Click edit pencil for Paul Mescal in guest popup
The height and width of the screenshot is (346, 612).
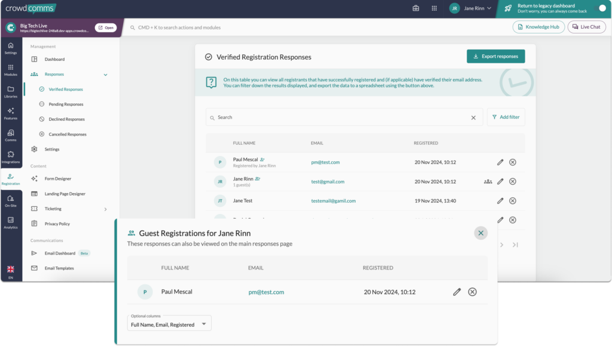tap(457, 292)
